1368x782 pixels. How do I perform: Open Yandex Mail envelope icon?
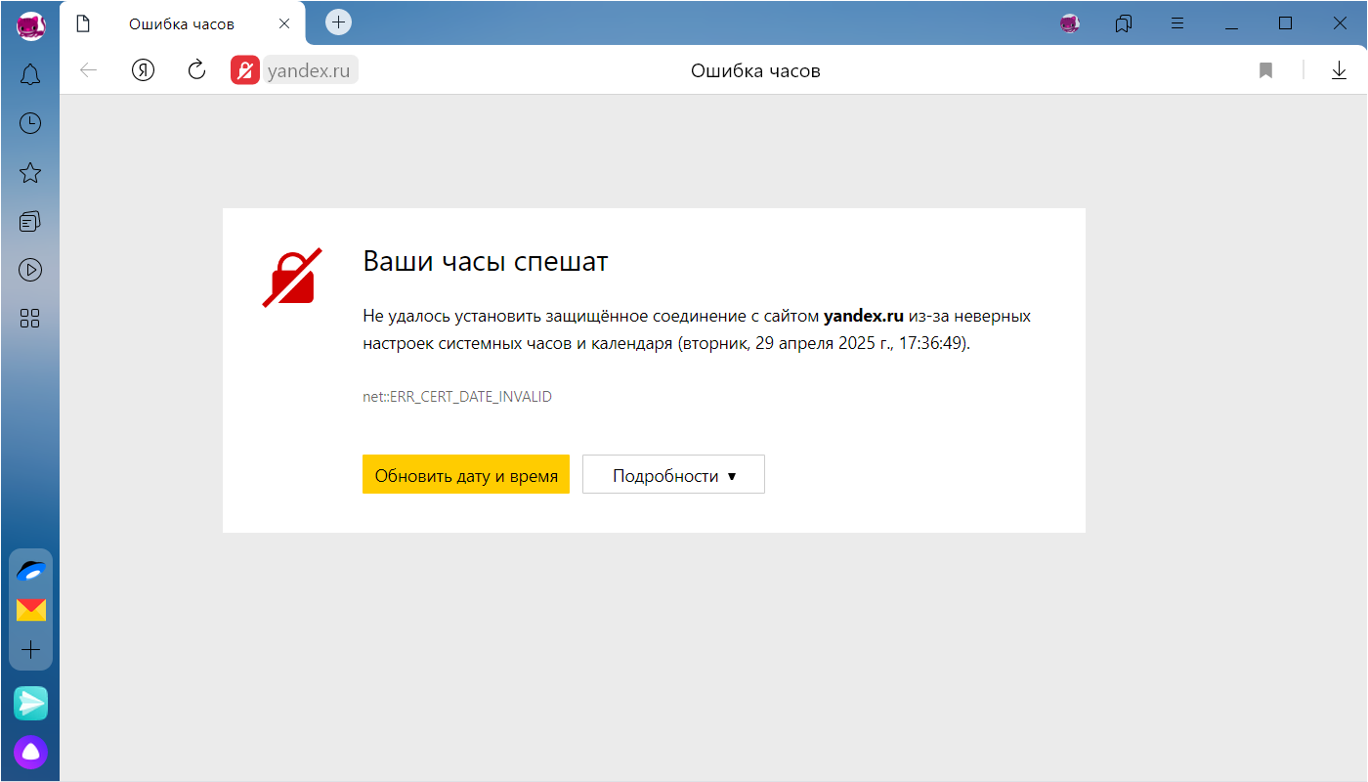(x=31, y=611)
